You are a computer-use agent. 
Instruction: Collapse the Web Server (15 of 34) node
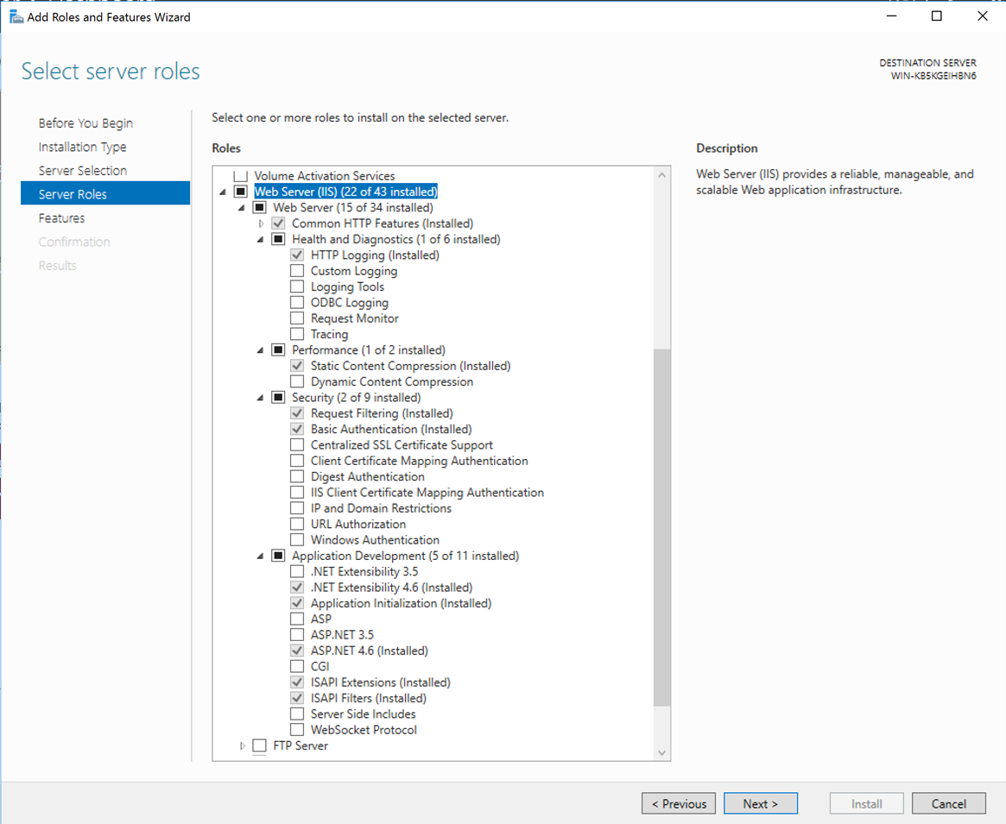(242, 208)
